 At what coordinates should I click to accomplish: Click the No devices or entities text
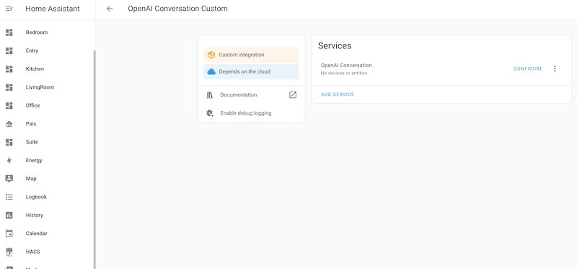(344, 74)
